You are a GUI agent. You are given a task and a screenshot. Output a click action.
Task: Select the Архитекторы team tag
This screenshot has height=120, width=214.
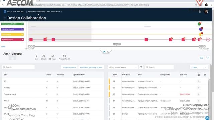pyautogui.click(x=12, y=40)
